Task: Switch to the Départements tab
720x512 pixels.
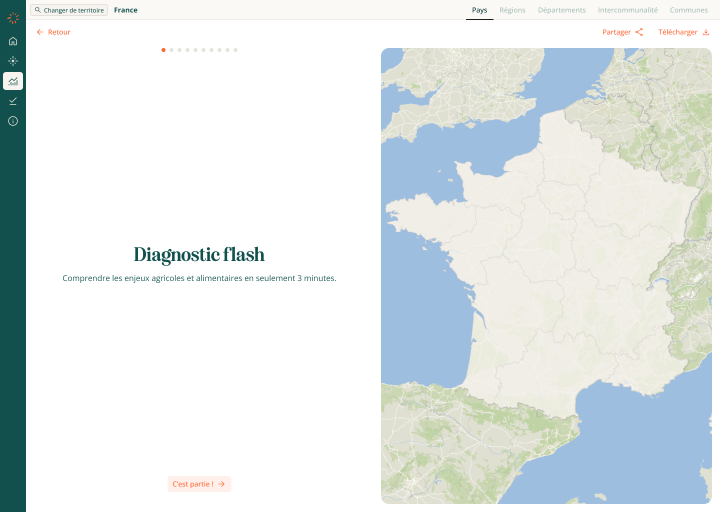Action: [561, 10]
